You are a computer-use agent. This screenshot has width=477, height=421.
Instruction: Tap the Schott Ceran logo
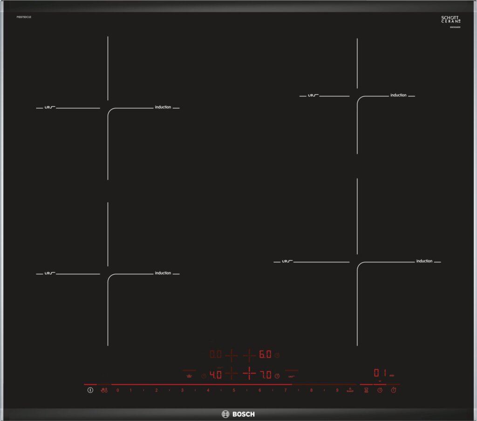coord(450,20)
